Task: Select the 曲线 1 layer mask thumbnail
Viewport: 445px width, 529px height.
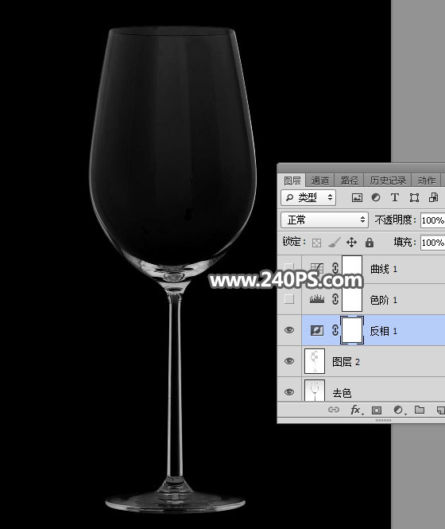Action: (x=352, y=269)
